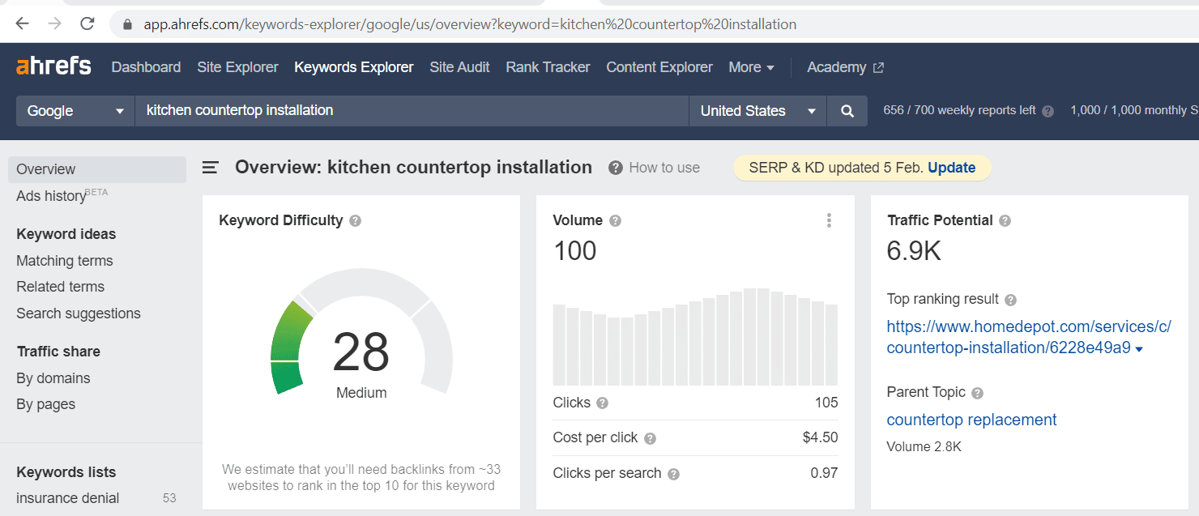Click the search magnifier button

847,111
